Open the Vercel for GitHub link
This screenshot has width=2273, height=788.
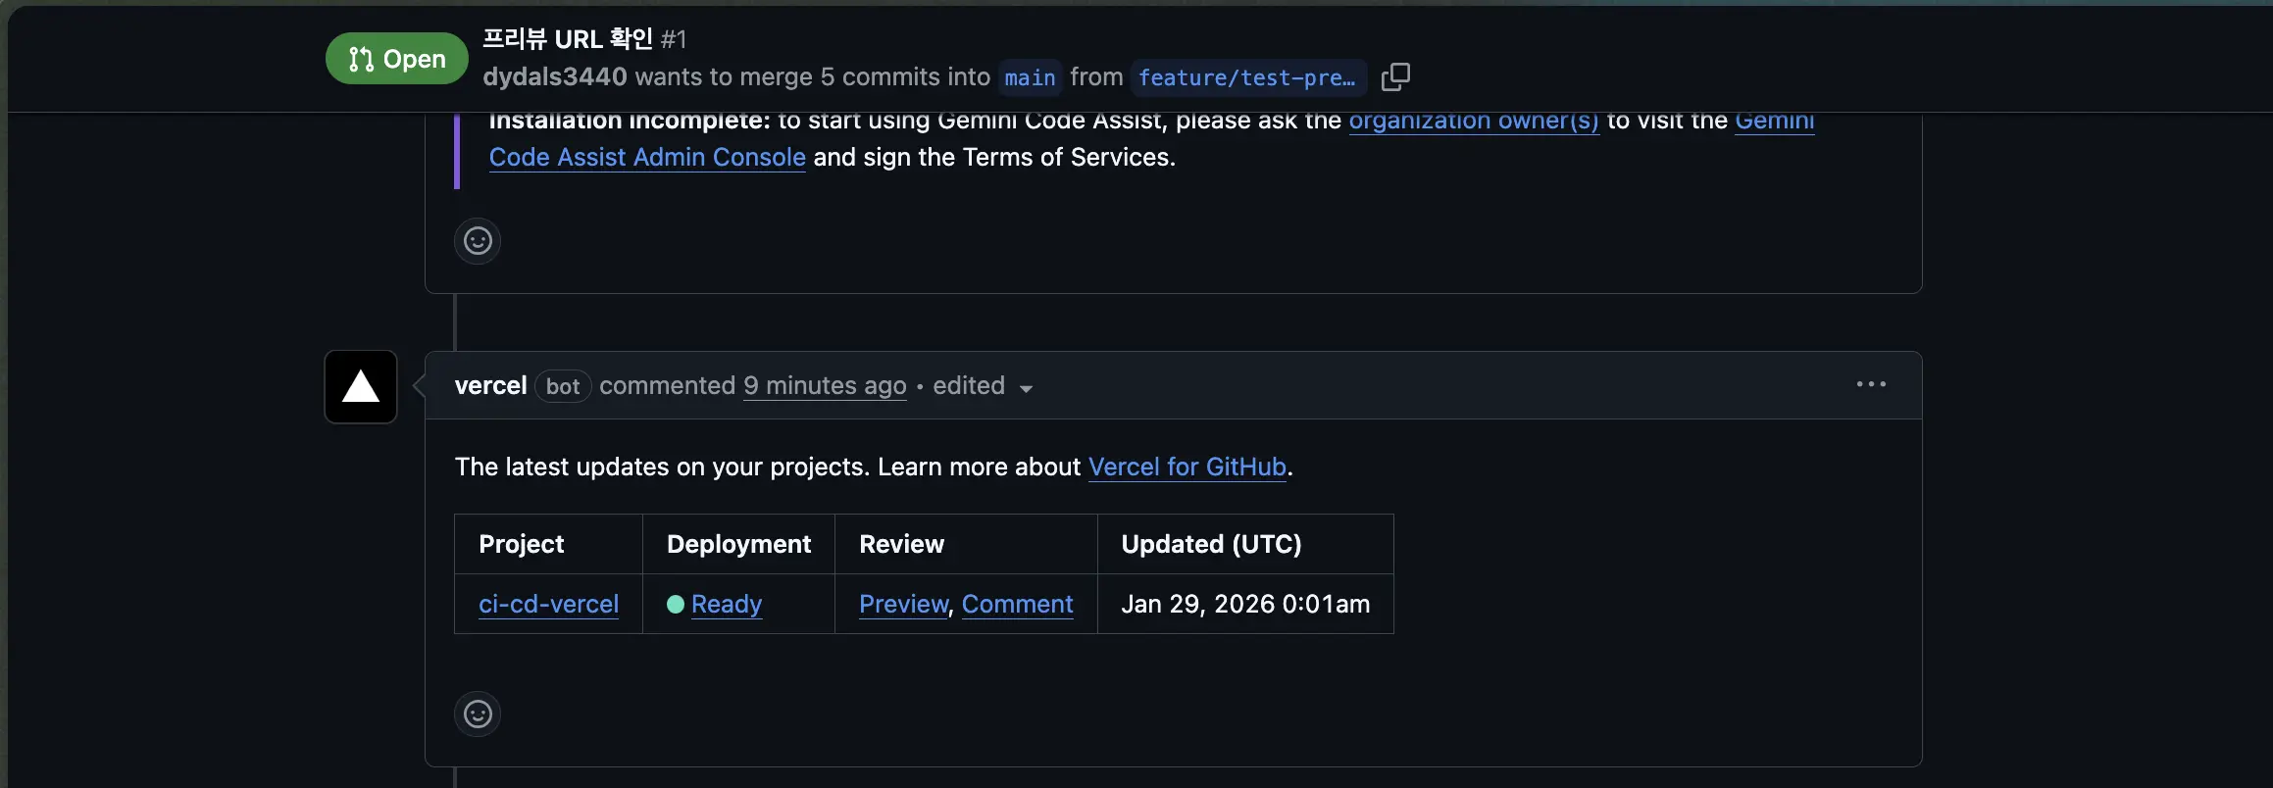1187,468
